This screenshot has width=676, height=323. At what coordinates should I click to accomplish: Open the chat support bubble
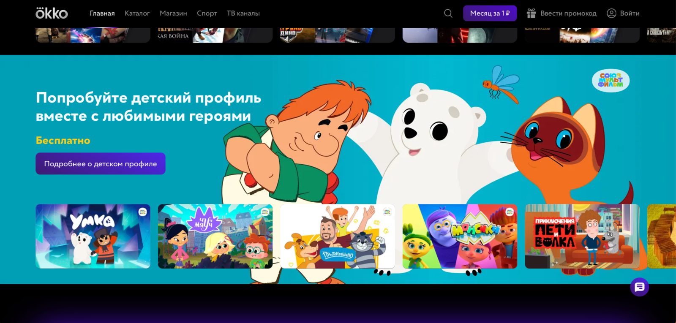(x=639, y=287)
